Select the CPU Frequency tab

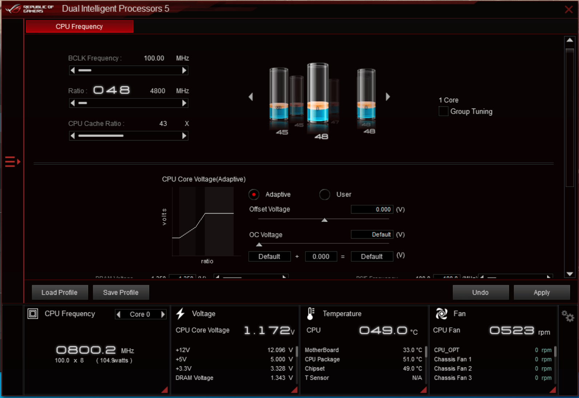(79, 27)
